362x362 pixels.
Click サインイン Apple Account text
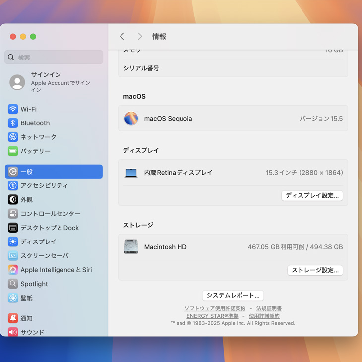click(x=60, y=82)
